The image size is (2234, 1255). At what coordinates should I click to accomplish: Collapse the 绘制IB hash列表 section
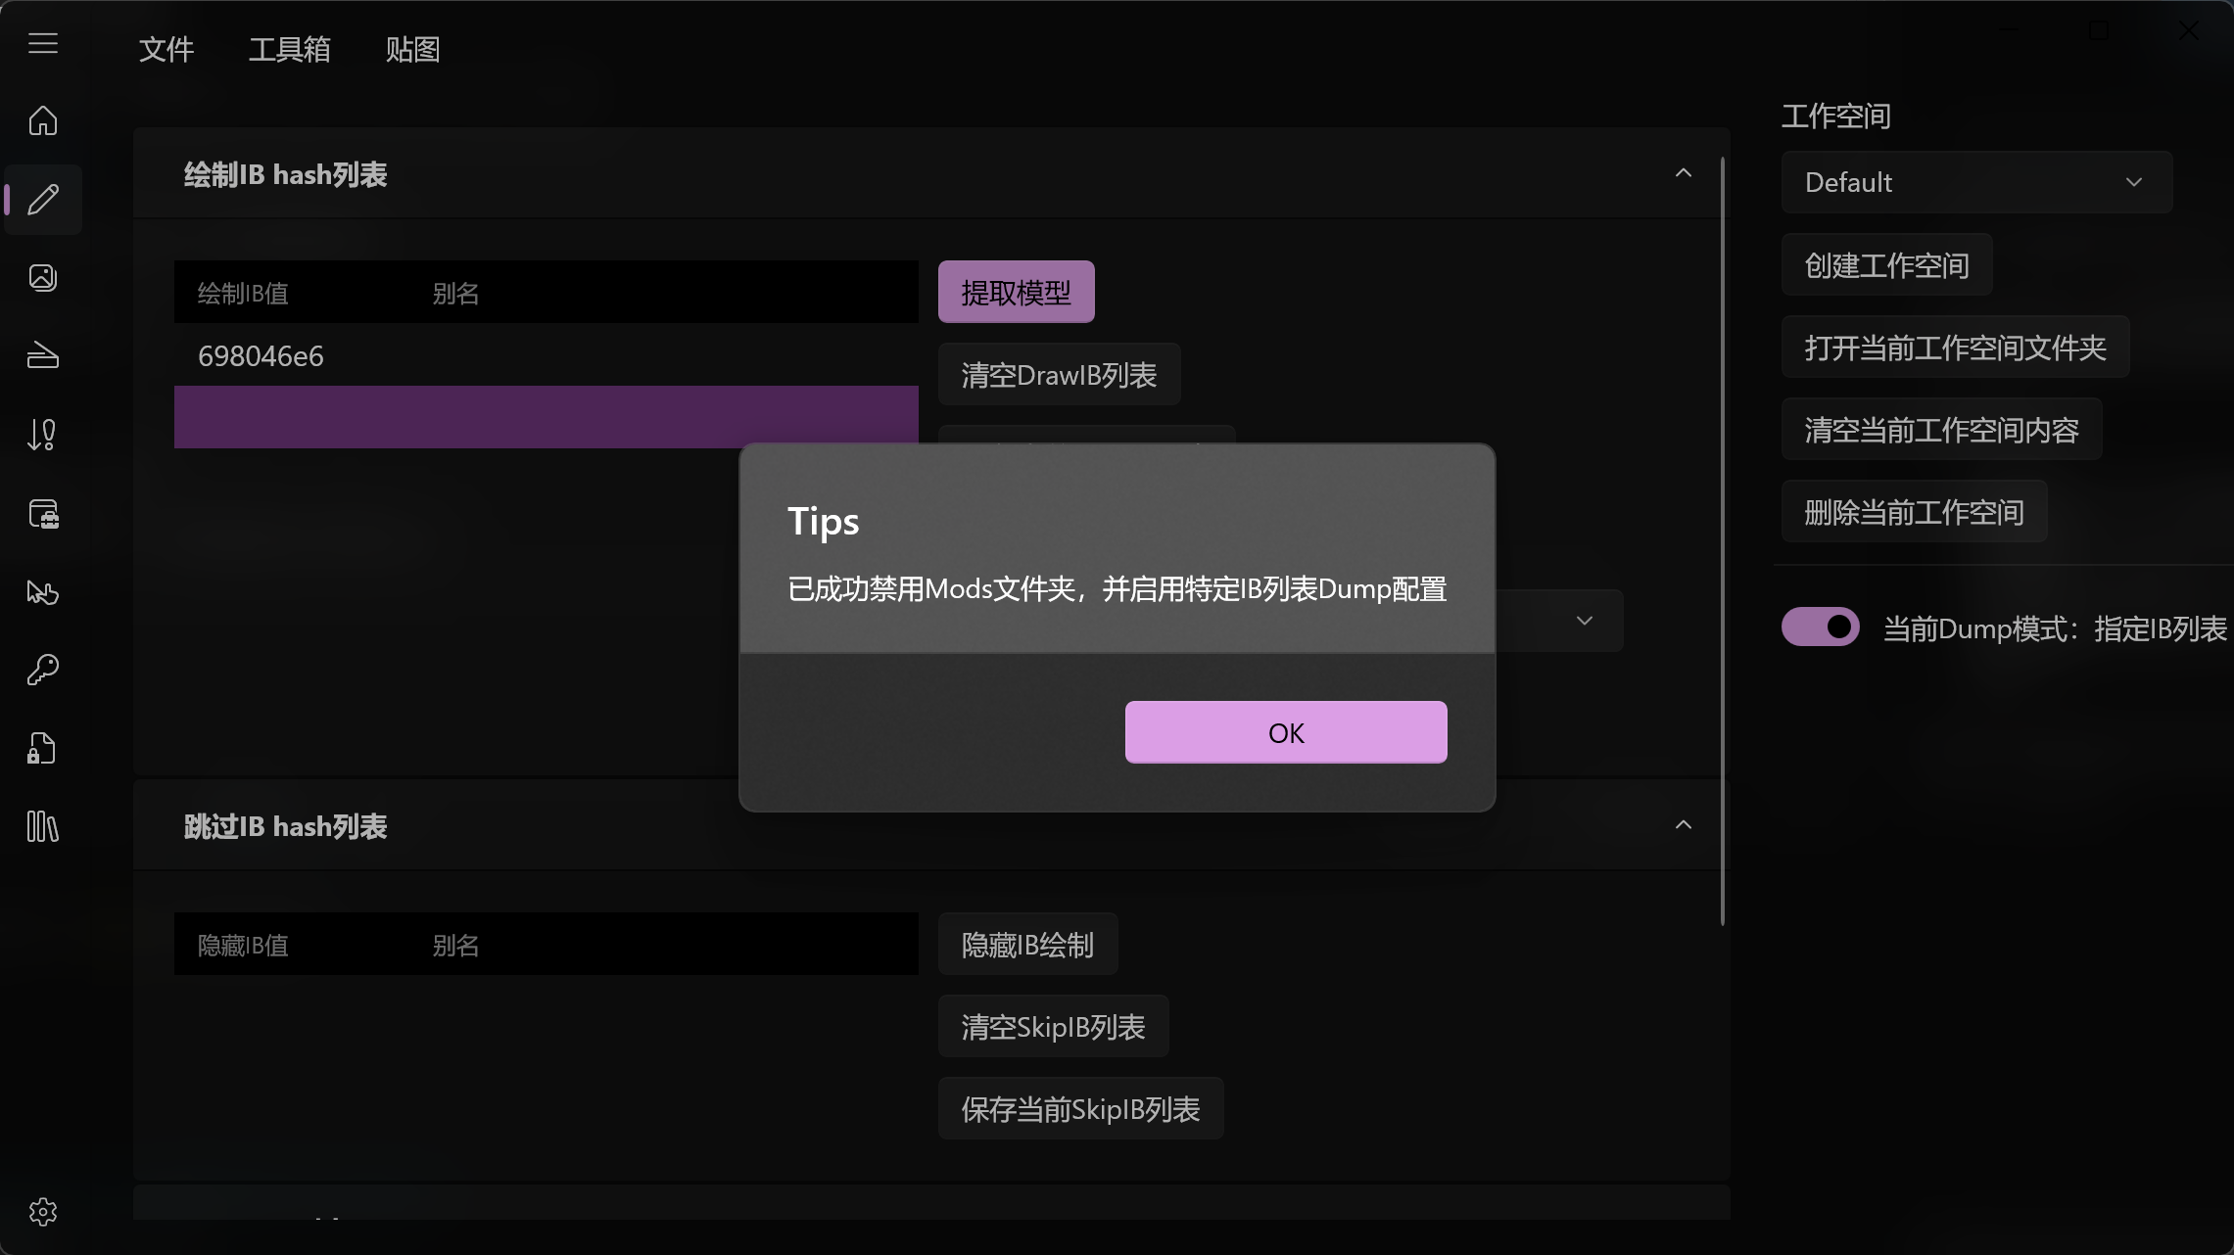1684,172
